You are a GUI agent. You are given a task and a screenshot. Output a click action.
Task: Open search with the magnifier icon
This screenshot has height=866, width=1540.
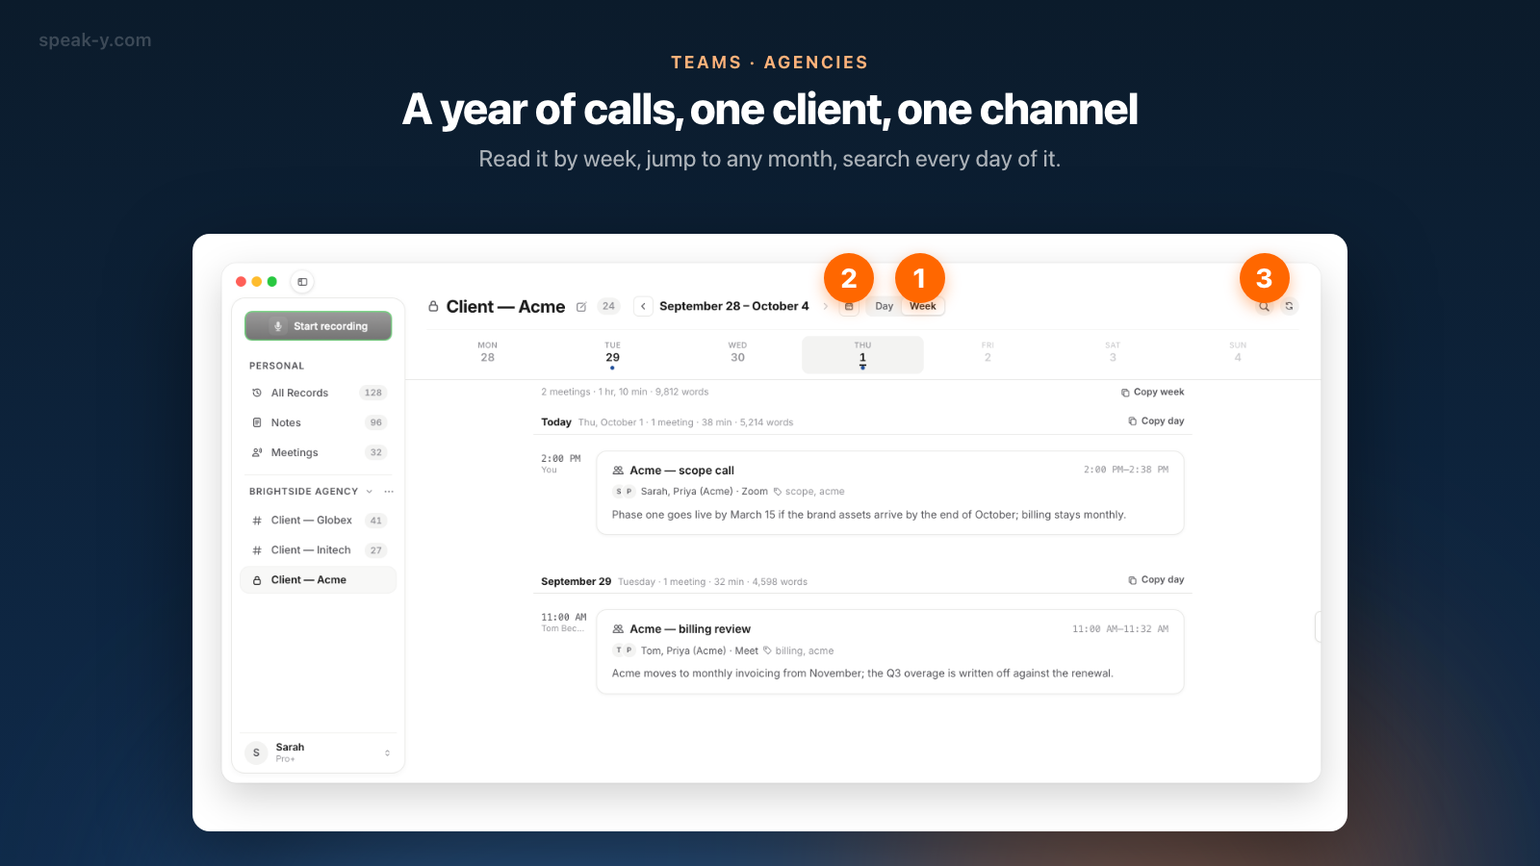pos(1264,306)
